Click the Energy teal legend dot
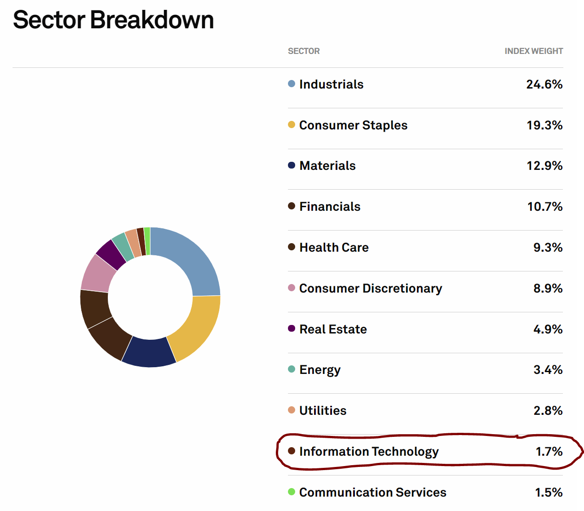Screen dimensions: 584x511 (292, 369)
